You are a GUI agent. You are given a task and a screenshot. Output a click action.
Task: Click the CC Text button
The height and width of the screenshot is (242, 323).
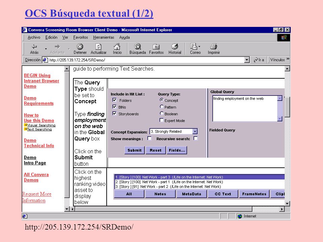point(223,194)
